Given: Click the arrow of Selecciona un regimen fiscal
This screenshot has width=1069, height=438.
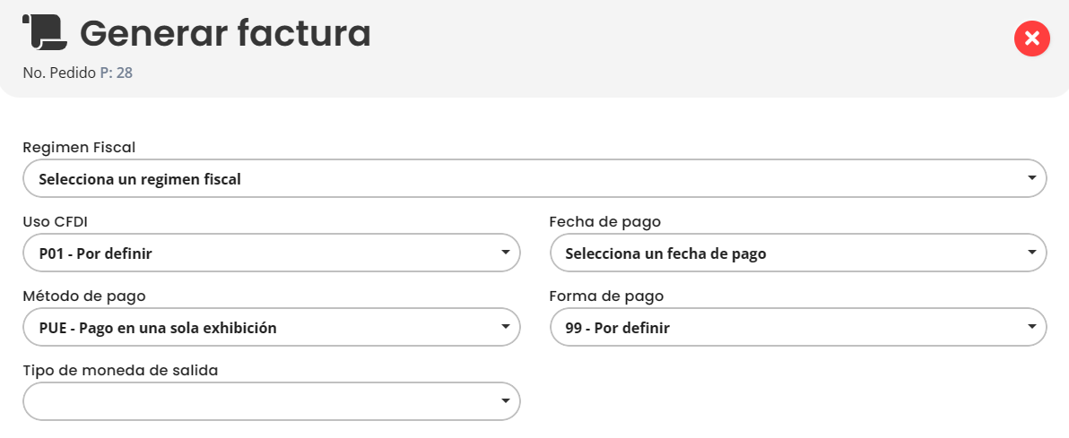Looking at the screenshot, I should point(1031,178).
